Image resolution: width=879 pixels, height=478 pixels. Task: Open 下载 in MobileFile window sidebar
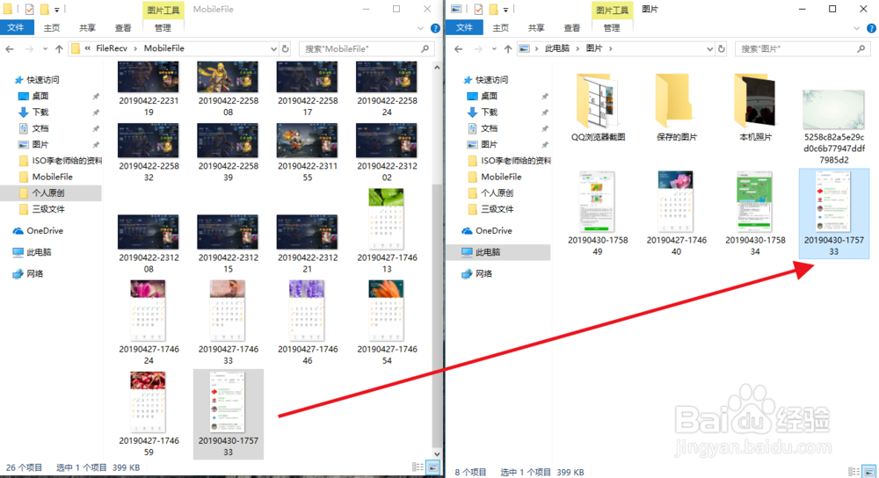[x=40, y=112]
